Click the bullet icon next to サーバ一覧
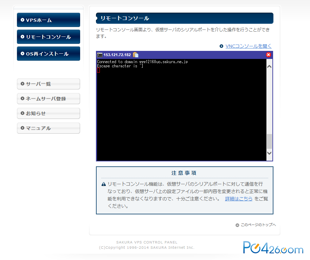310x260 pixels. click(x=22, y=84)
